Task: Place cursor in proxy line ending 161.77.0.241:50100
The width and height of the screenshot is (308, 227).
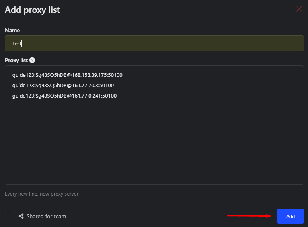Action: point(64,96)
